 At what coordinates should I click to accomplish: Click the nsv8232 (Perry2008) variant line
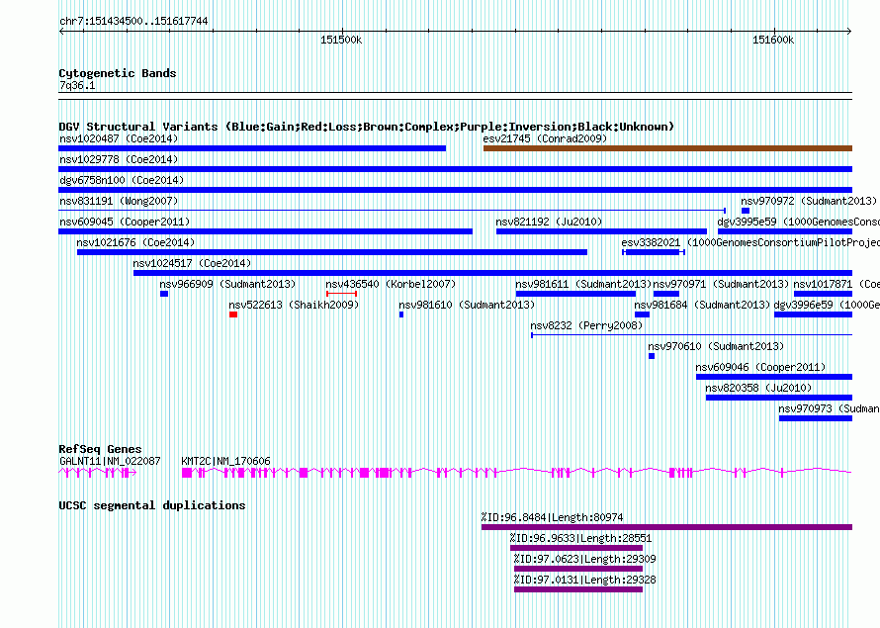point(691,335)
